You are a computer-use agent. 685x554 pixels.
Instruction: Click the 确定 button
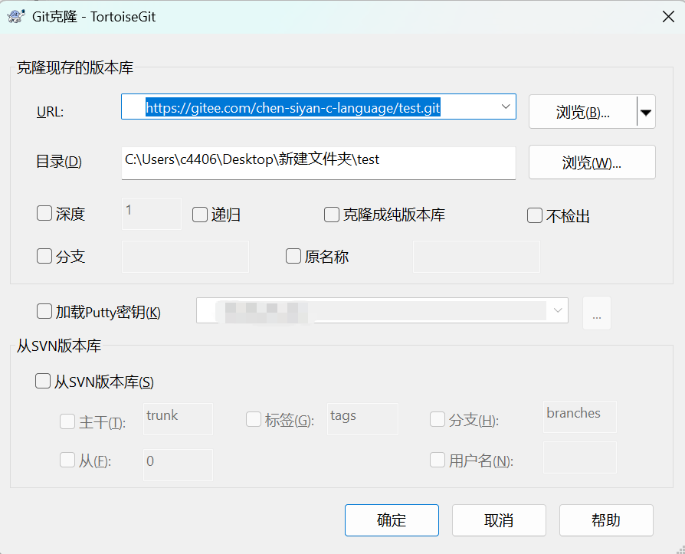coord(392,520)
